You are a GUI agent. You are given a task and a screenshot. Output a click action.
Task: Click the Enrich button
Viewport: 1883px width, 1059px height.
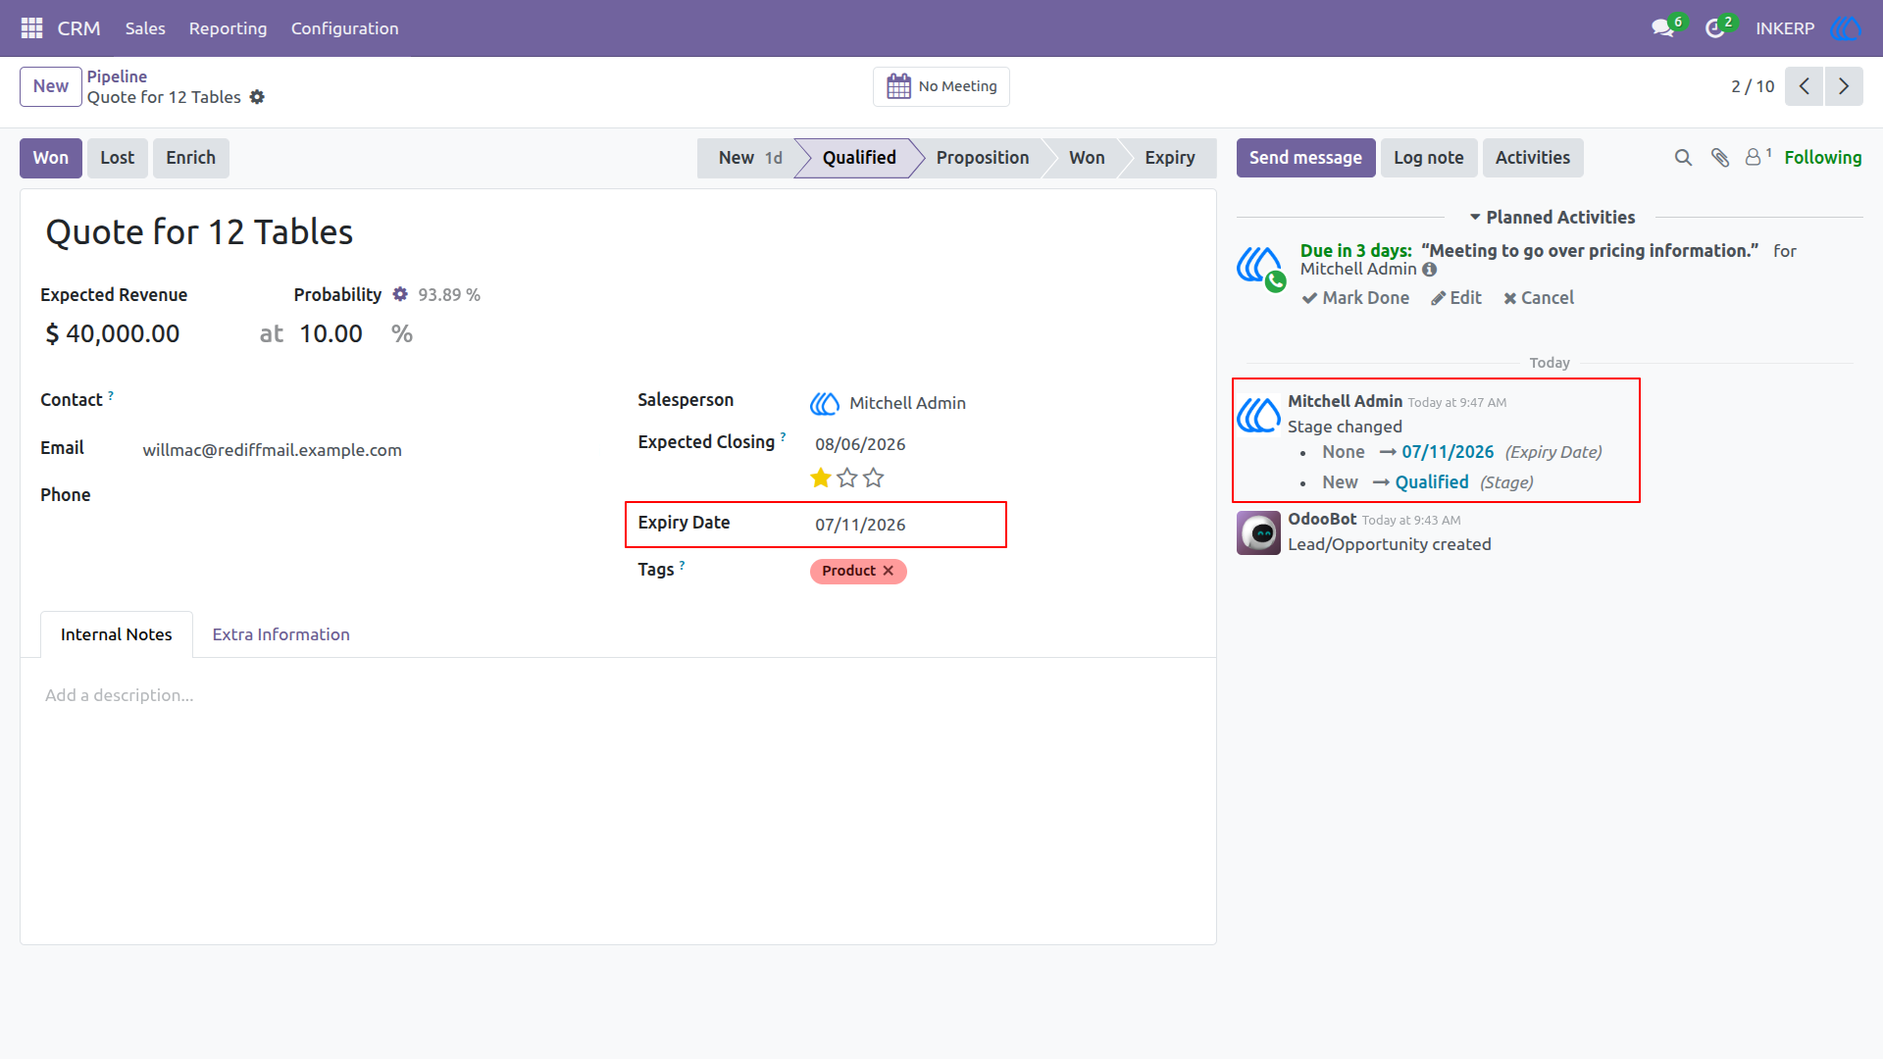tap(190, 158)
